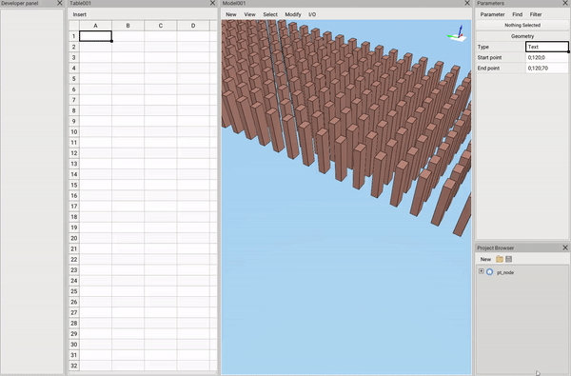Select cell A1 in the table
Viewport: 571px width, 376px height.
point(95,36)
